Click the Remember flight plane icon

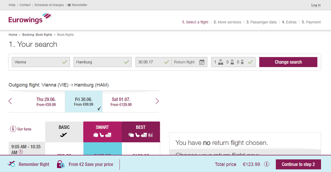coord(12,164)
